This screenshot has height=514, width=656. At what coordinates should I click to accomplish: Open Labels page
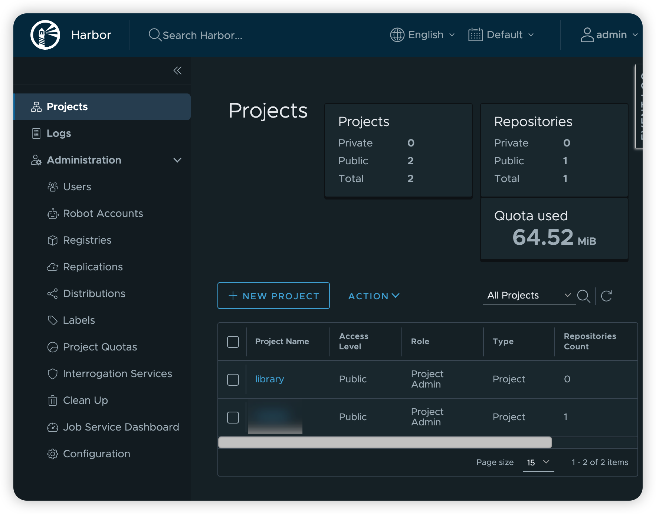79,320
